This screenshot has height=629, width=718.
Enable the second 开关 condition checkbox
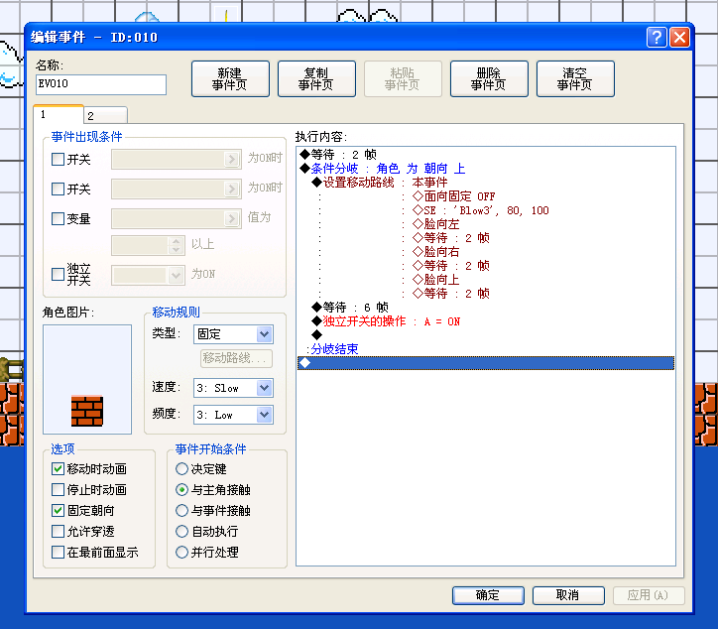pyautogui.click(x=58, y=189)
